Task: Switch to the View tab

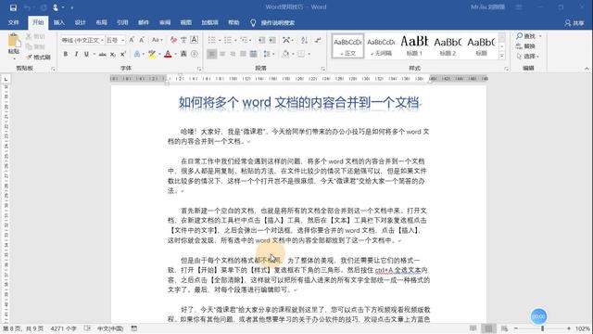Action: (185, 22)
